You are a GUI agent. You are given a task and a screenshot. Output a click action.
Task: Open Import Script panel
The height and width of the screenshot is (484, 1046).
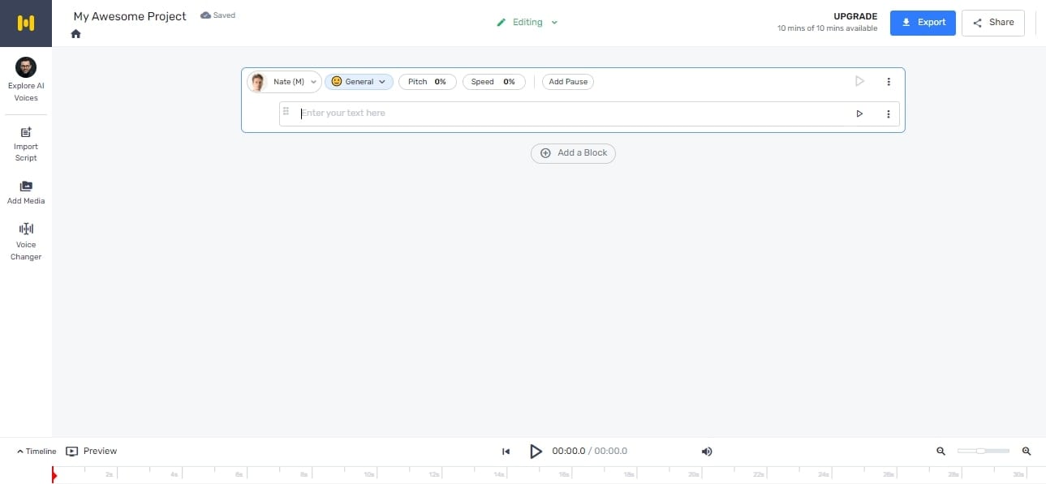point(26,143)
